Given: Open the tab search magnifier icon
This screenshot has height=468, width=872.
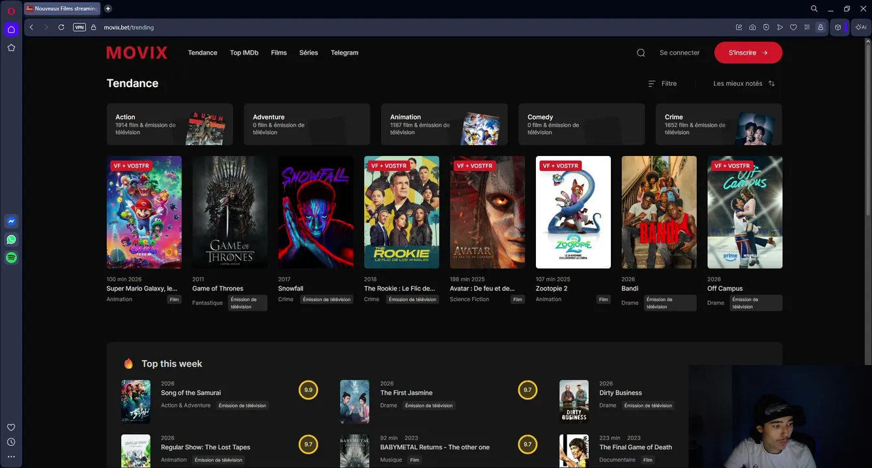Looking at the screenshot, I should click(814, 8).
